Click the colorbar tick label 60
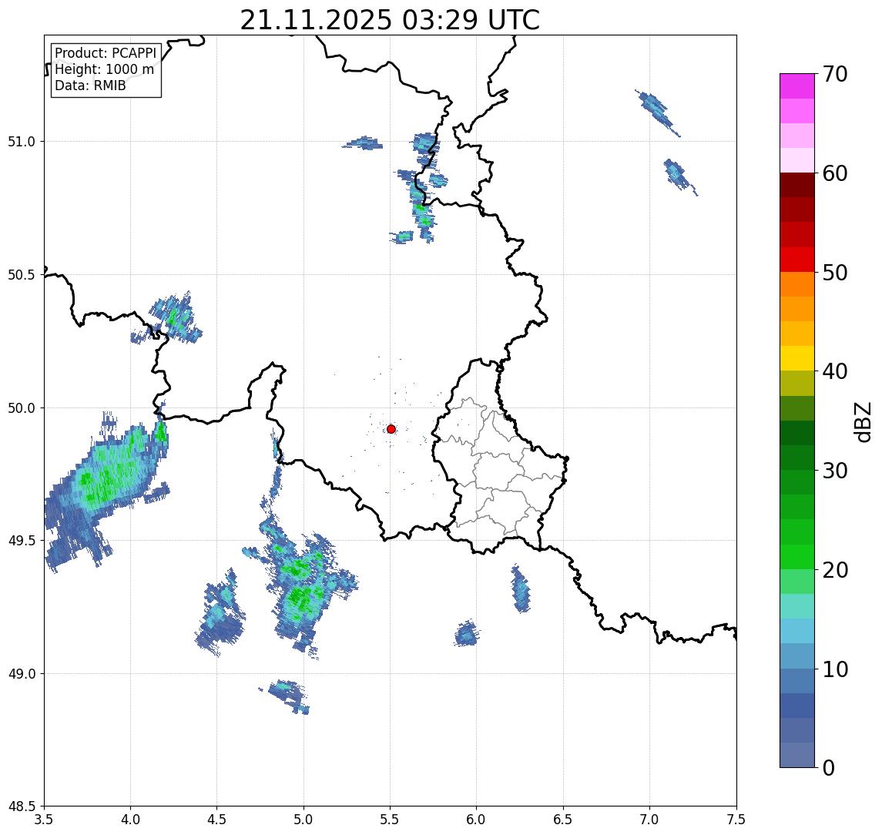The height and width of the screenshot is (835, 882). click(x=835, y=173)
